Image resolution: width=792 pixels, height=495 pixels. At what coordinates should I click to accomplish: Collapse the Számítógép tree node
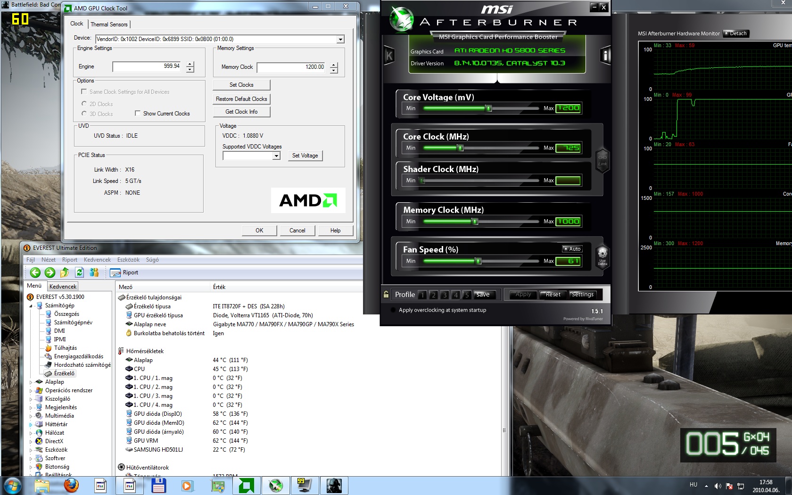[x=32, y=305]
